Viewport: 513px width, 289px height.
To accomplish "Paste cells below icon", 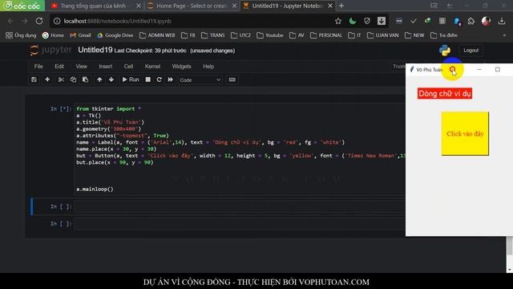I will 86,79.
